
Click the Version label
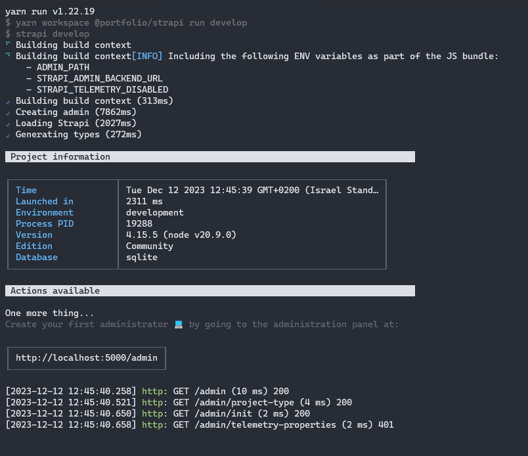click(x=34, y=235)
